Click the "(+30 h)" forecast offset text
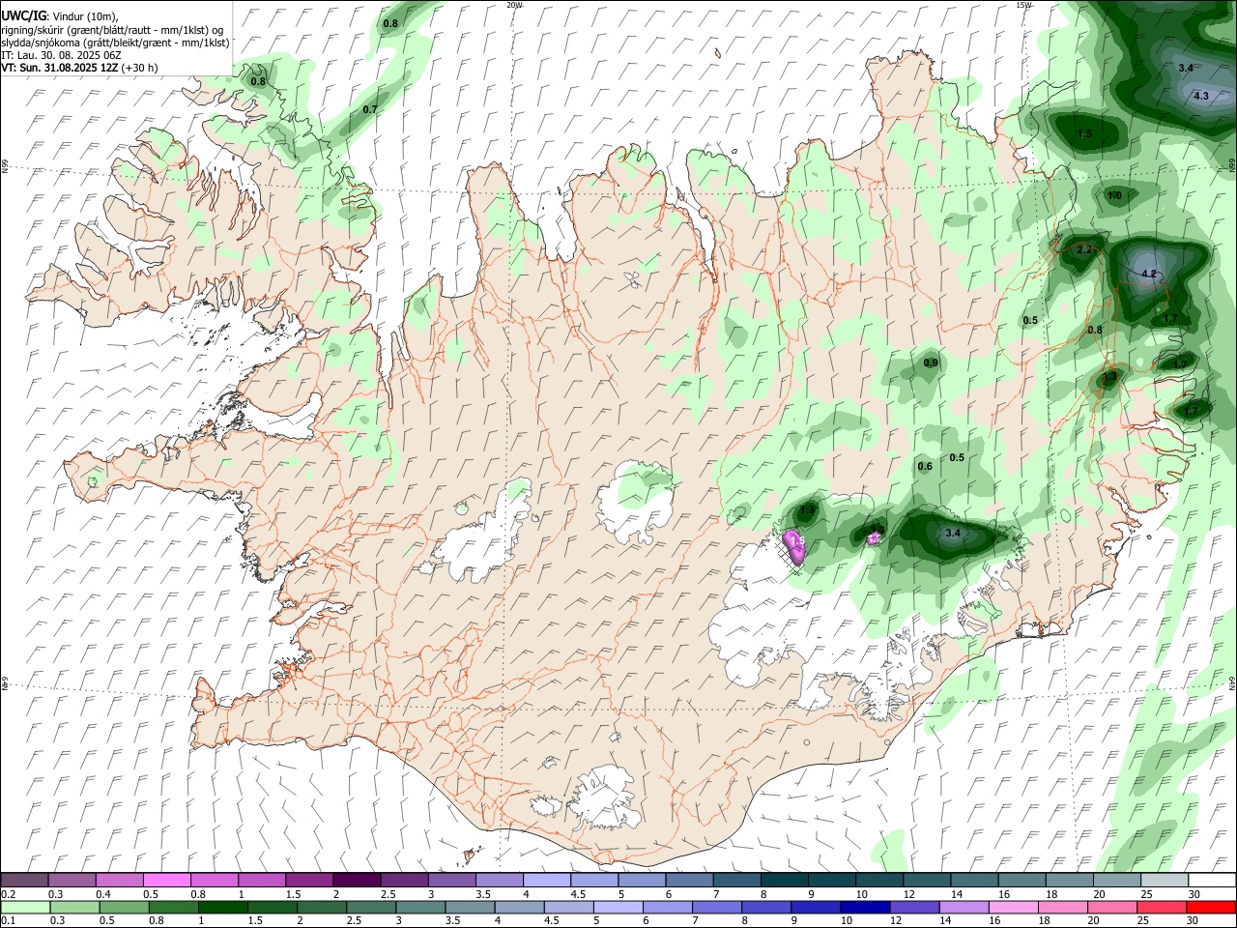This screenshot has height=928, width=1237. (140, 68)
